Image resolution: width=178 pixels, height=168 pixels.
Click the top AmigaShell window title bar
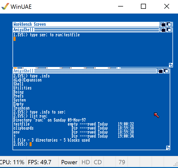pos(86,30)
